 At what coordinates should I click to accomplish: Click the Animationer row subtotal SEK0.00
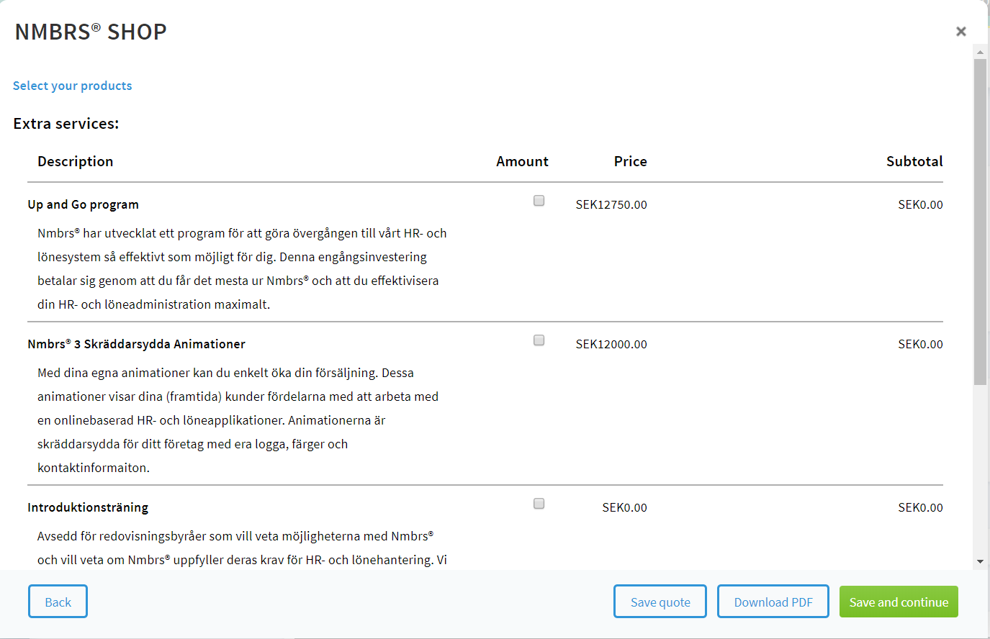pos(920,344)
